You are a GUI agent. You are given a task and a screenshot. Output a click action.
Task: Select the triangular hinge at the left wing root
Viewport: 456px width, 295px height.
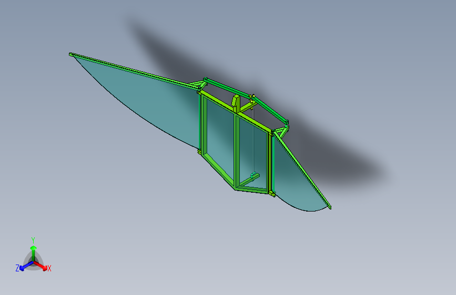(198, 86)
